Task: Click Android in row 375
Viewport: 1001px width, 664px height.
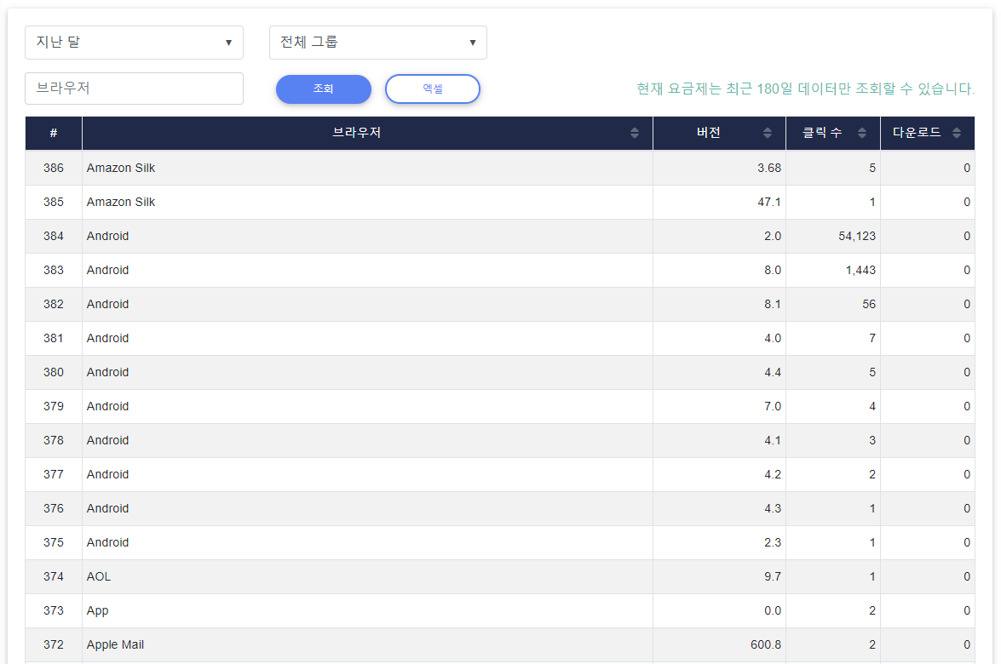Action: (107, 542)
